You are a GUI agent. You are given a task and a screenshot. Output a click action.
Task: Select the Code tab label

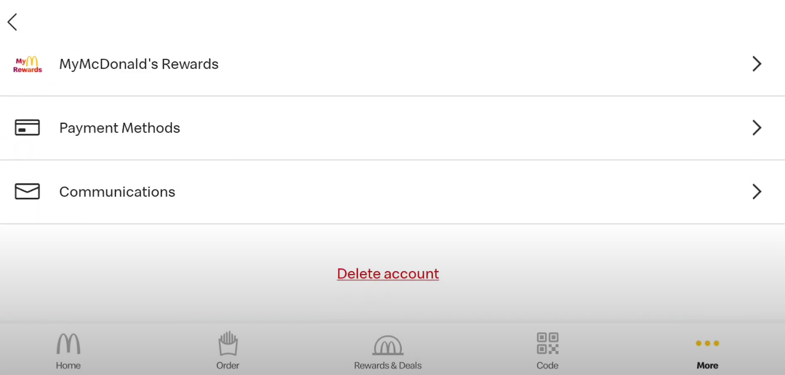[x=548, y=366]
